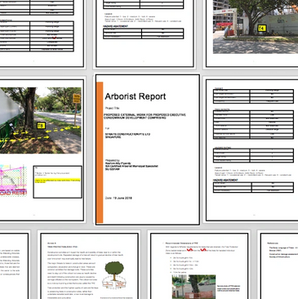The width and height of the screenshot is (298, 299).
Task: Click the 'Arborist Report' title text
Action: click(136, 96)
